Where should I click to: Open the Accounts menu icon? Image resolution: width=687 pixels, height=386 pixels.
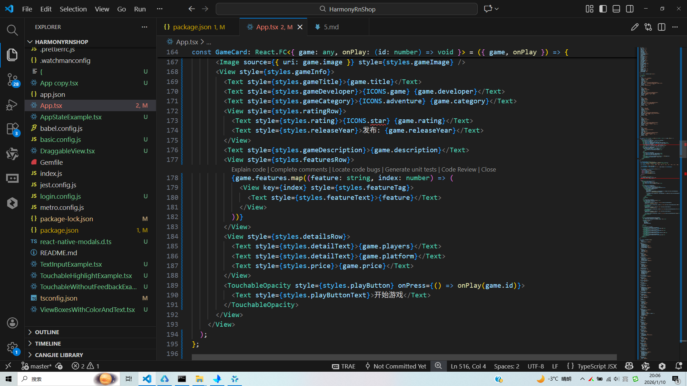click(x=12, y=323)
